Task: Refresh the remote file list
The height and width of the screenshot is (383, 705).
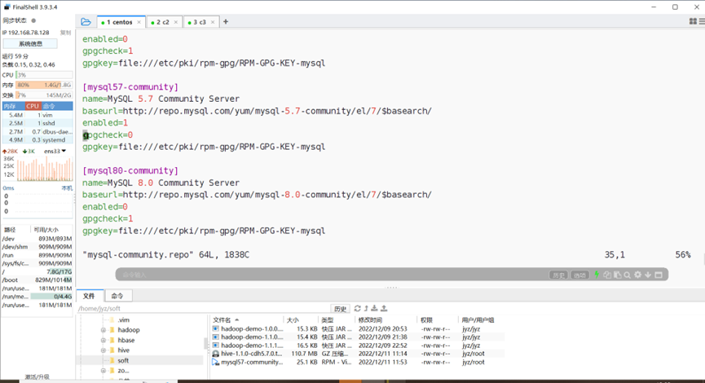Action: coord(358,308)
